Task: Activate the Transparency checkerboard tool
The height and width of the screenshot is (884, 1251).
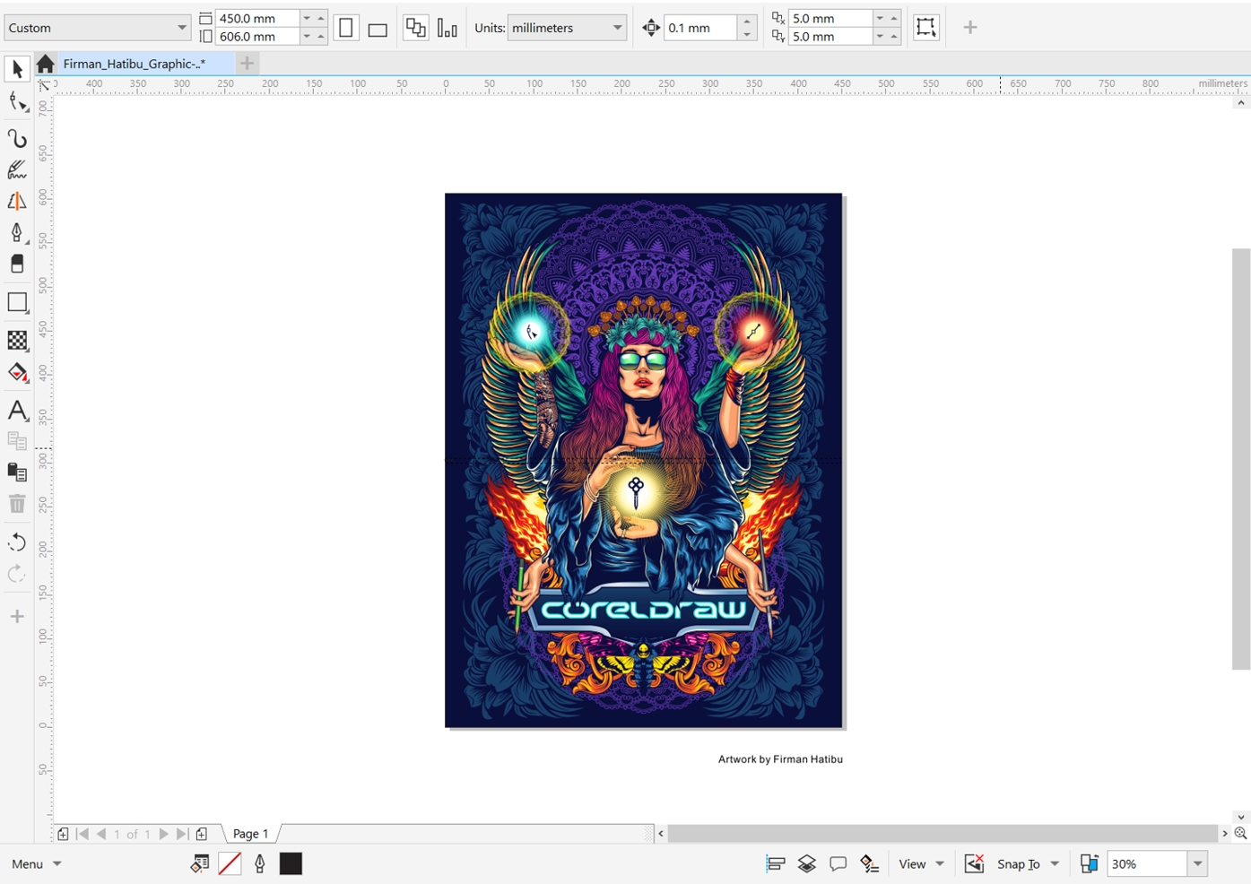Action: pyautogui.click(x=17, y=341)
